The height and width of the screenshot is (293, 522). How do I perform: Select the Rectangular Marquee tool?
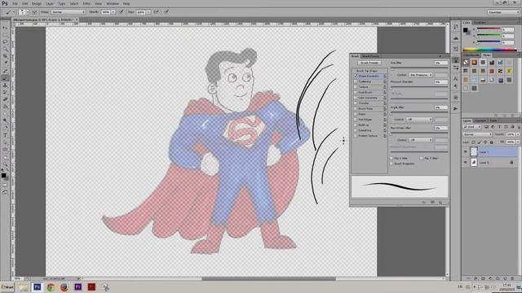5,35
